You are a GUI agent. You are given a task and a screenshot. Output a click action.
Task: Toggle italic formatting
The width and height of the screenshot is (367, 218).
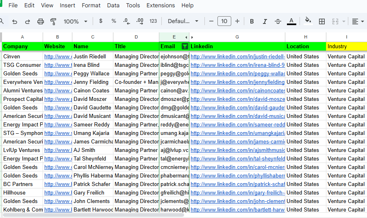(265, 21)
